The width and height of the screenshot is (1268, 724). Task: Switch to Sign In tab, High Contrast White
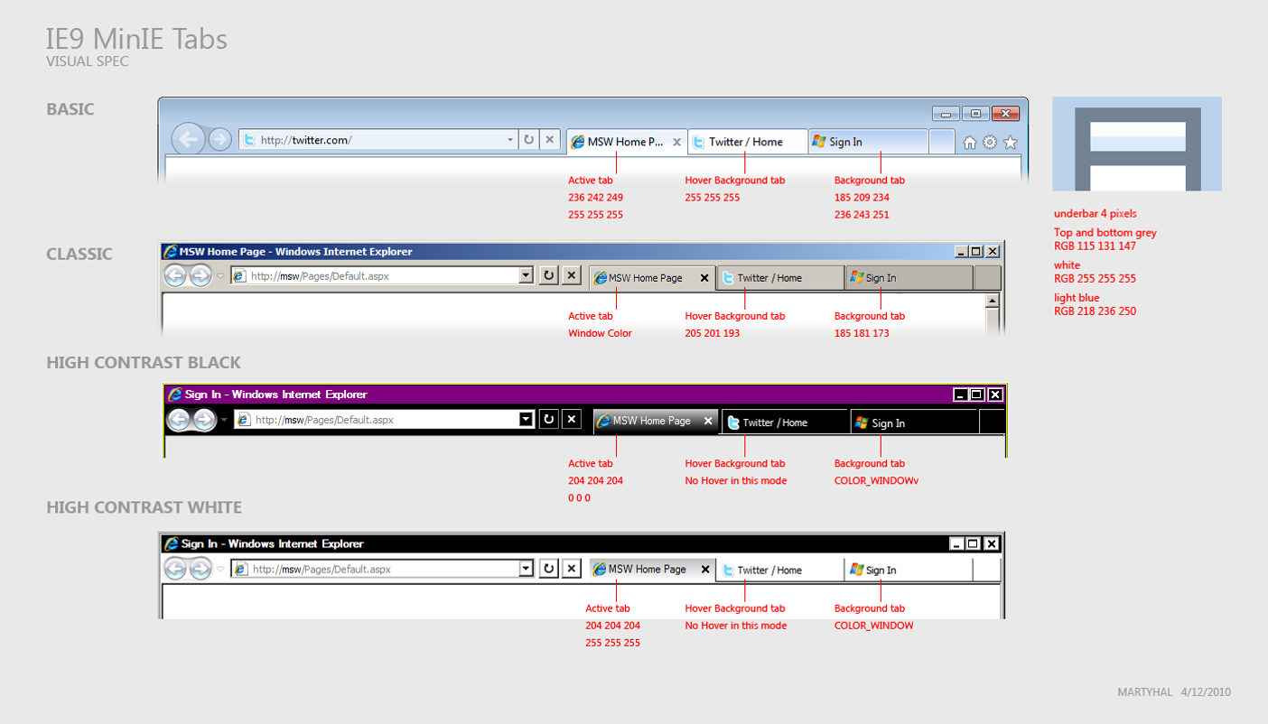pyautogui.click(x=909, y=570)
